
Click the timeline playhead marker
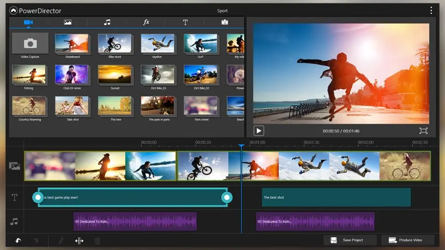tap(241, 146)
